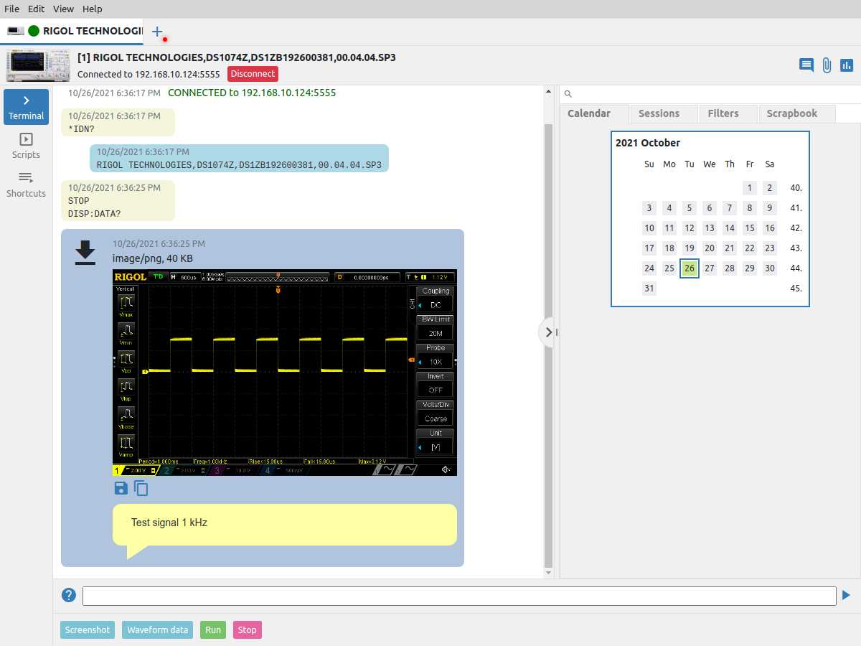Focus the command input field
This screenshot has width=861, height=646.
click(459, 596)
